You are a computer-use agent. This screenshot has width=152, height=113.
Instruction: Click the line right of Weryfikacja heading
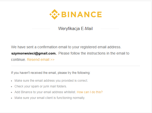click(110, 29)
